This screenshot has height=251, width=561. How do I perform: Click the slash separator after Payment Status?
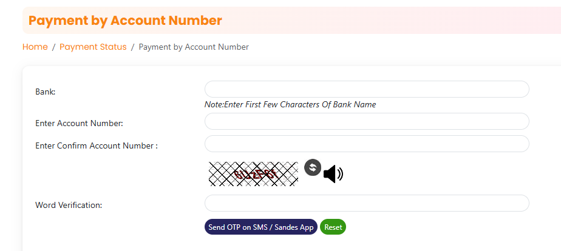pyautogui.click(x=133, y=47)
